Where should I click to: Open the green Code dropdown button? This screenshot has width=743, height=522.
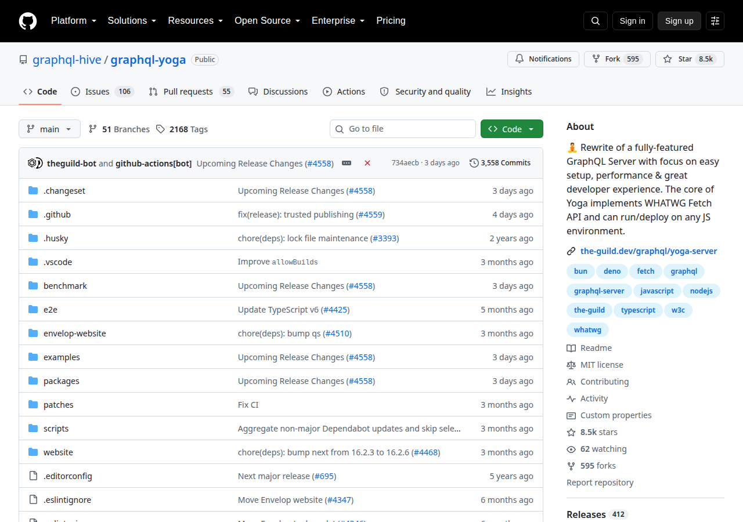tap(512, 129)
